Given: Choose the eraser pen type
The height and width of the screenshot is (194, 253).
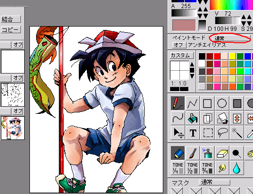Looking at the screenshot, I should [222, 153].
